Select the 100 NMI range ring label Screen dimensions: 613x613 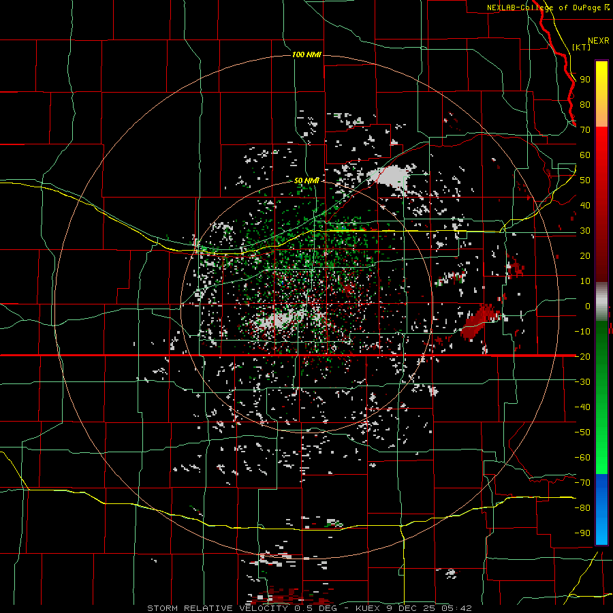pyautogui.click(x=306, y=54)
